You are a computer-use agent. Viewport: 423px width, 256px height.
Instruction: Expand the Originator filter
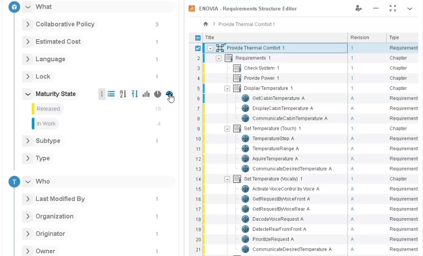click(27, 234)
